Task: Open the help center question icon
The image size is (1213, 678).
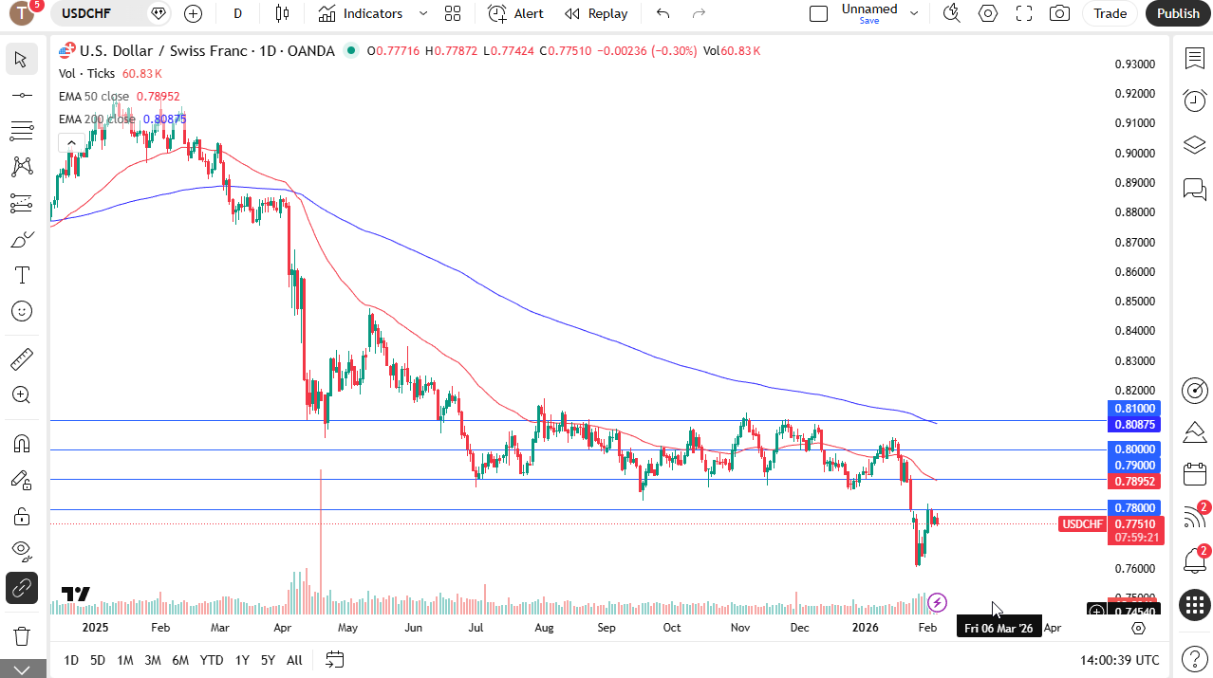Action: point(1194,658)
